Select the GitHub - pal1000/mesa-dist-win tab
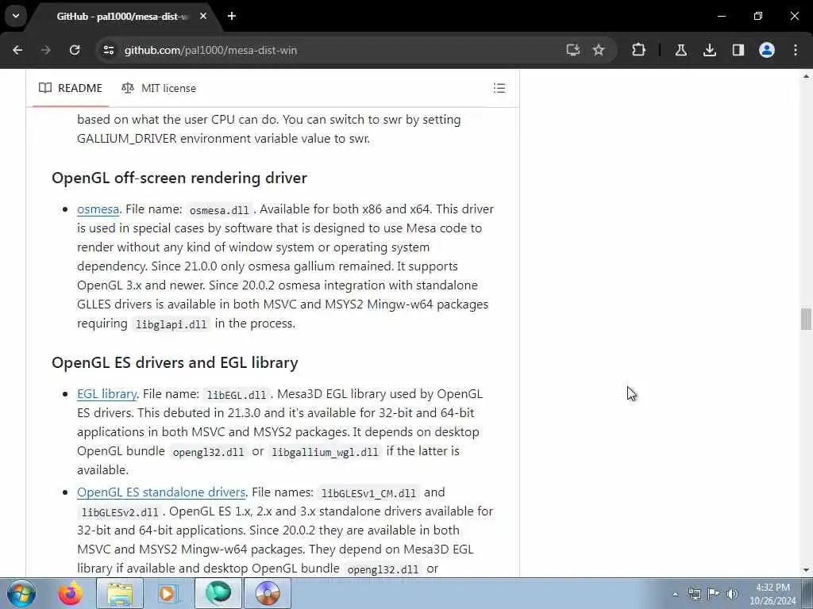This screenshot has width=813, height=609. tap(121, 17)
